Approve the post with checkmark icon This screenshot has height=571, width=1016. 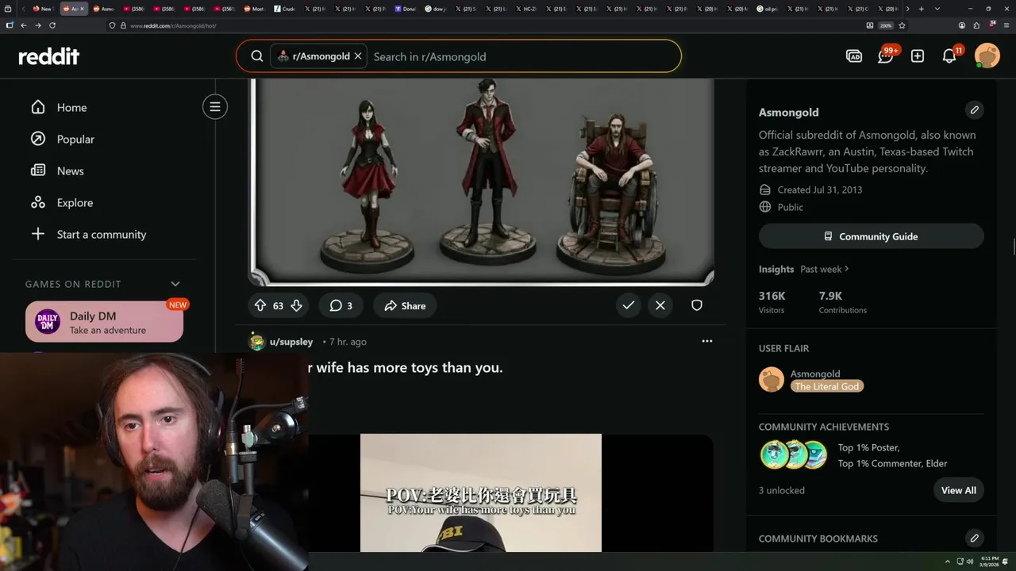click(x=629, y=305)
